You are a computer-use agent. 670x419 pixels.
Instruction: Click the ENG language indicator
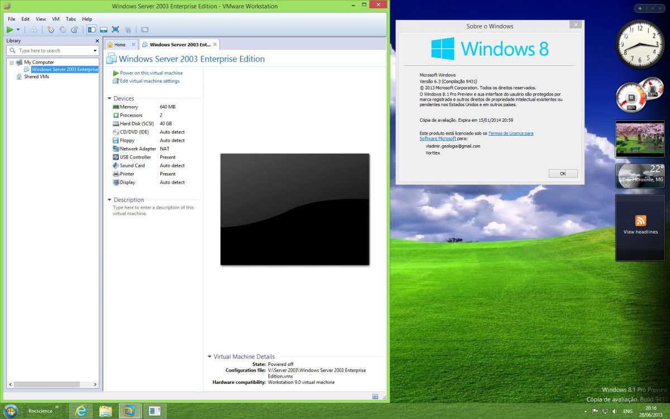click(x=628, y=411)
